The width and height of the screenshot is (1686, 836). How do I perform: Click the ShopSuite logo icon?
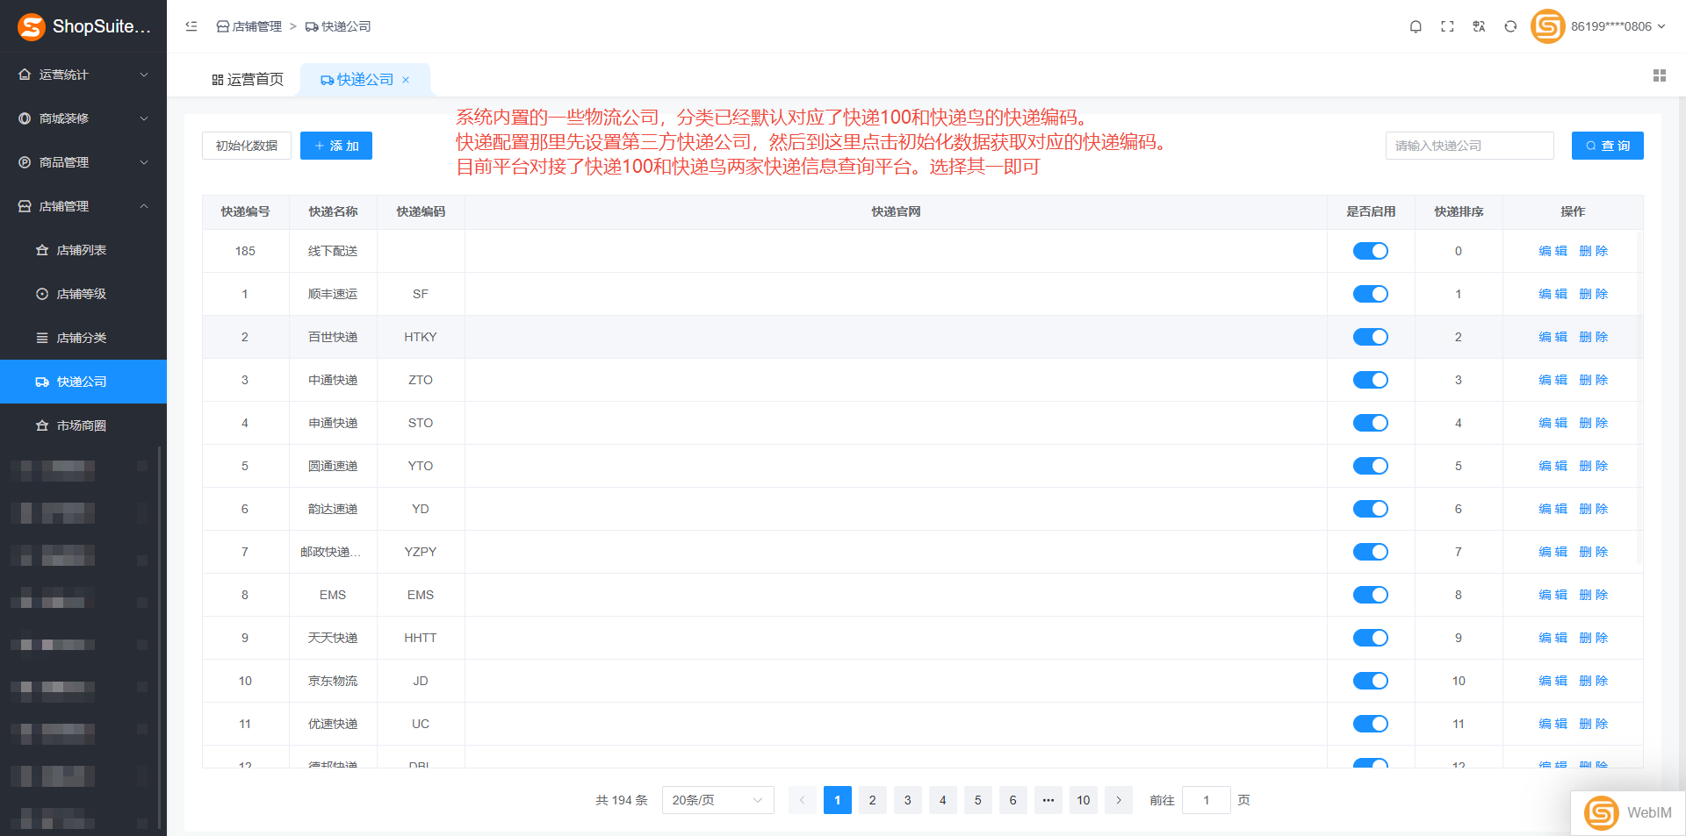[32, 26]
